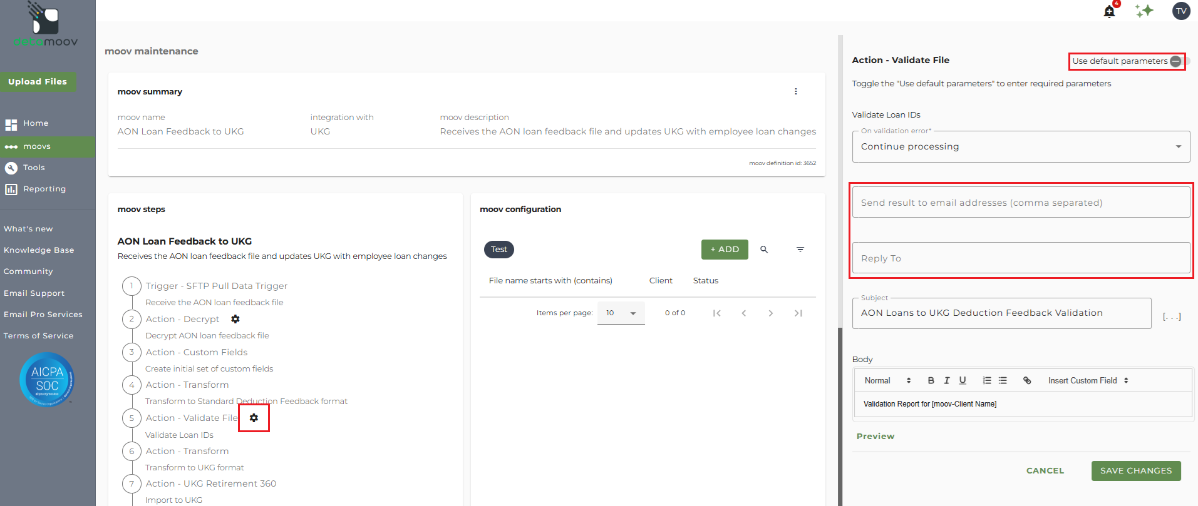Screen dimensions: 1198x506
Task: Click the Test chip
Action: click(499, 250)
